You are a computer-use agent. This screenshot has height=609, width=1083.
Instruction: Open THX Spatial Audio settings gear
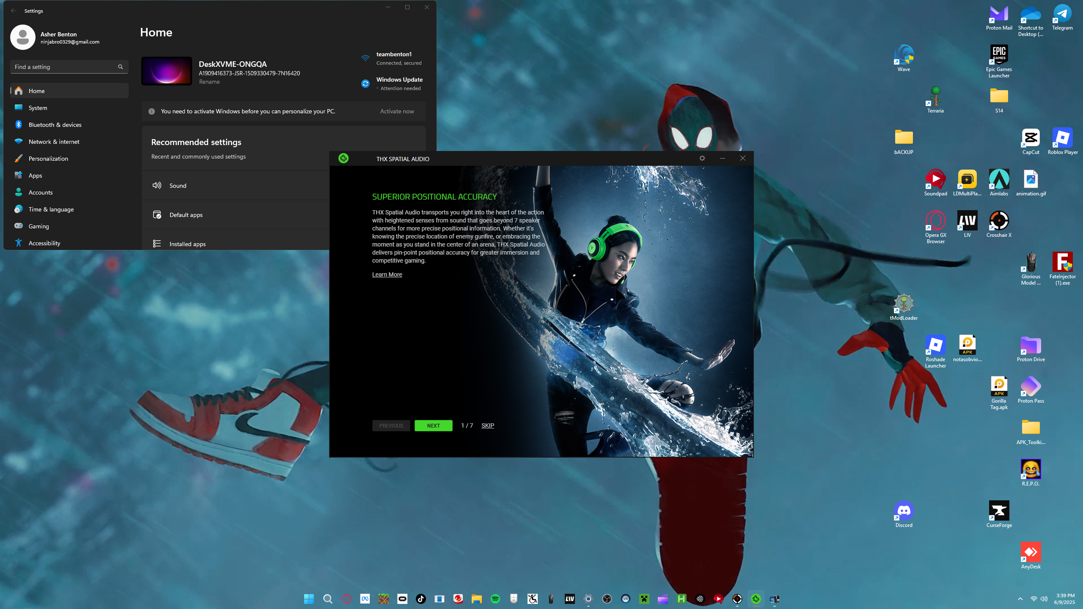coord(702,158)
